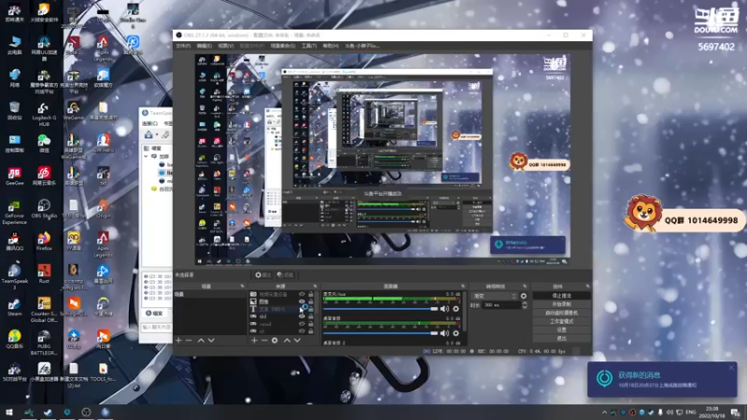Remove selected scene with minus icon
747x420 pixels.
coord(189,341)
